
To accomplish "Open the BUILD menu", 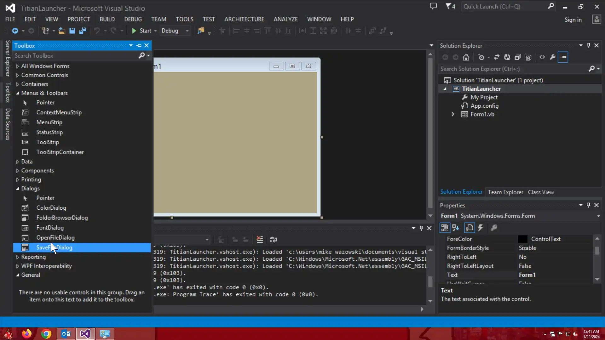I will point(107,19).
